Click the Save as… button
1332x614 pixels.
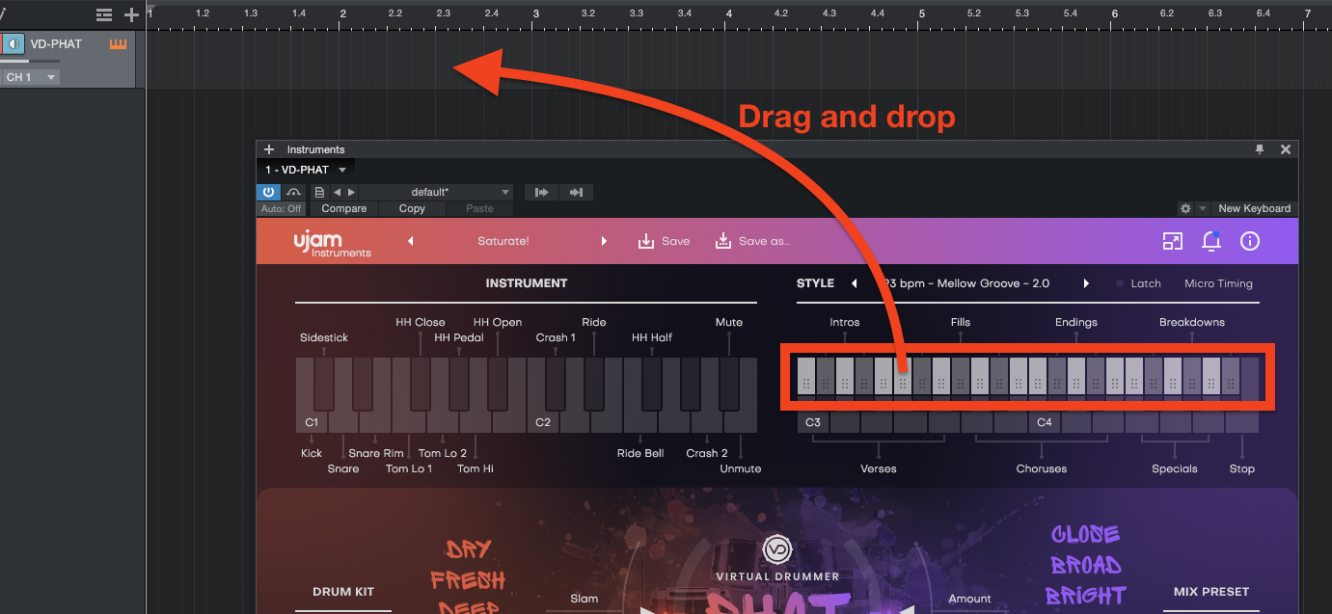[x=752, y=241]
